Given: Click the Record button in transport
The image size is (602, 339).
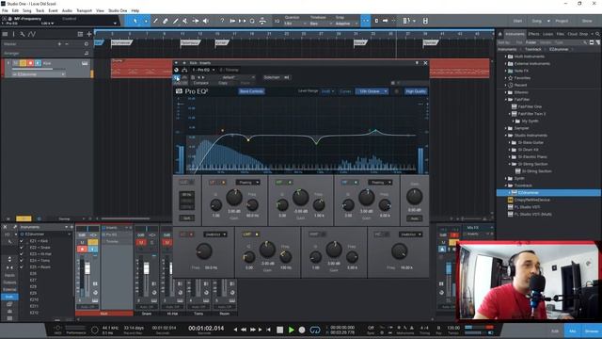Looking at the screenshot, I should pos(302,330).
